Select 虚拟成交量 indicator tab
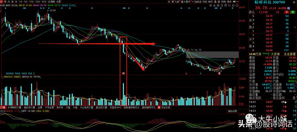The height and width of the screenshot is (132, 297). [x=29, y=107]
